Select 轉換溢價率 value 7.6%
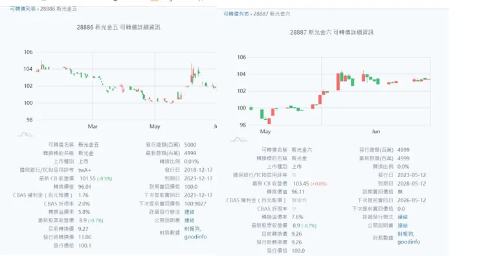This screenshot has width=479, height=256. click(x=297, y=217)
